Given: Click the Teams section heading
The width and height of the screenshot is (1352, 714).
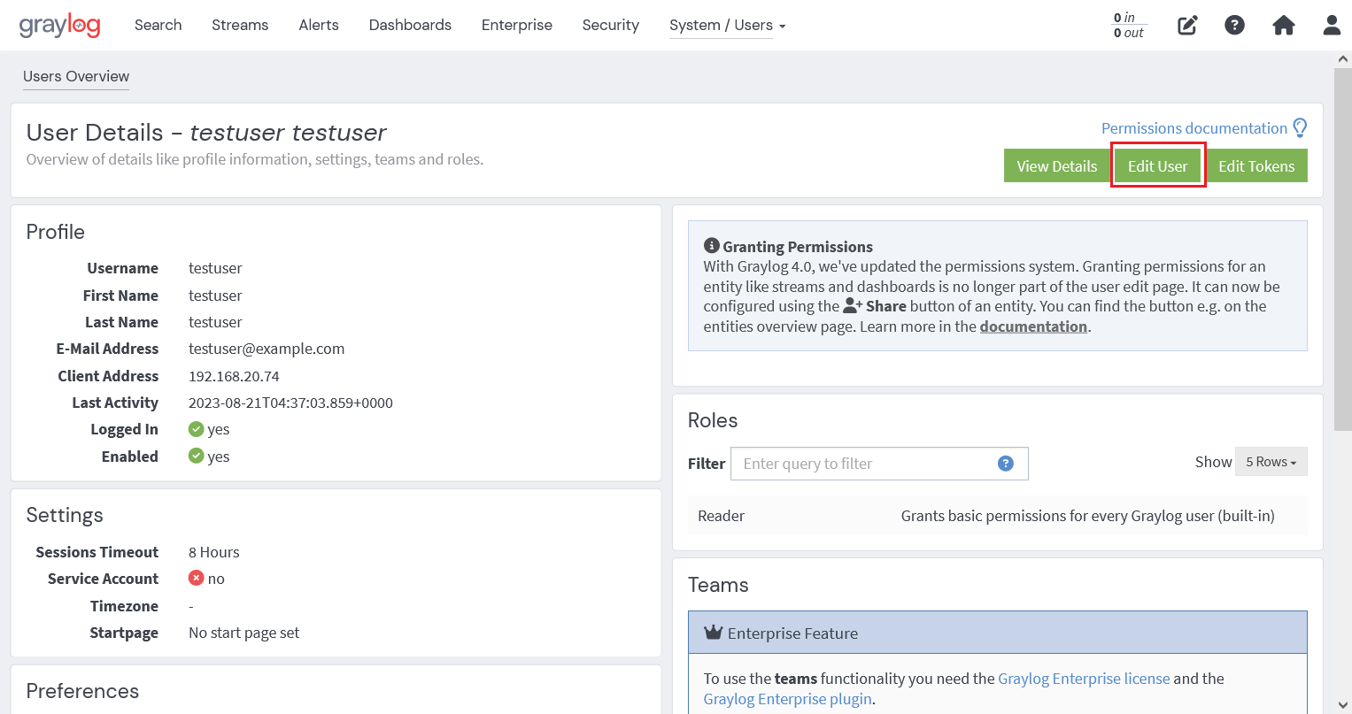Looking at the screenshot, I should click(x=718, y=585).
